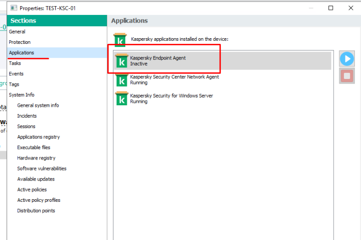Open the Active policy profiles subsection
The width and height of the screenshot is (361, 240).
39,200
